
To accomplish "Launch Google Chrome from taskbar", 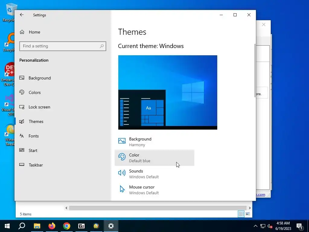I will (67, 226).
